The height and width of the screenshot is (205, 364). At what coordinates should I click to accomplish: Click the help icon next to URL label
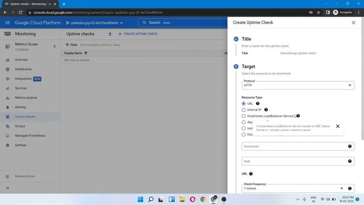click(x=251, y=174)
